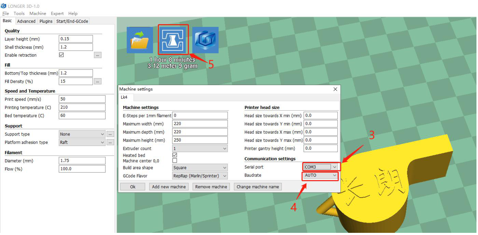Click Head size towards X max field
Image resolution: width=478 pixels, height=235 pixels.
coord(321,132)
